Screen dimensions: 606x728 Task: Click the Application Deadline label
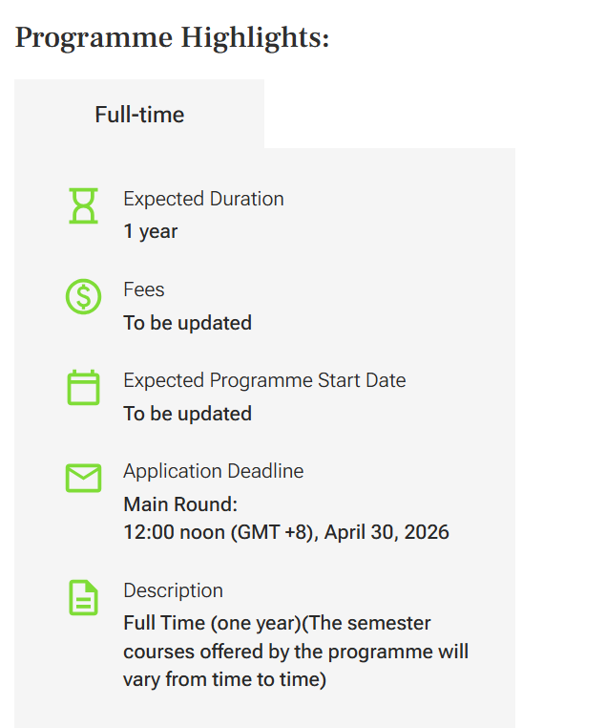(213, 471)
